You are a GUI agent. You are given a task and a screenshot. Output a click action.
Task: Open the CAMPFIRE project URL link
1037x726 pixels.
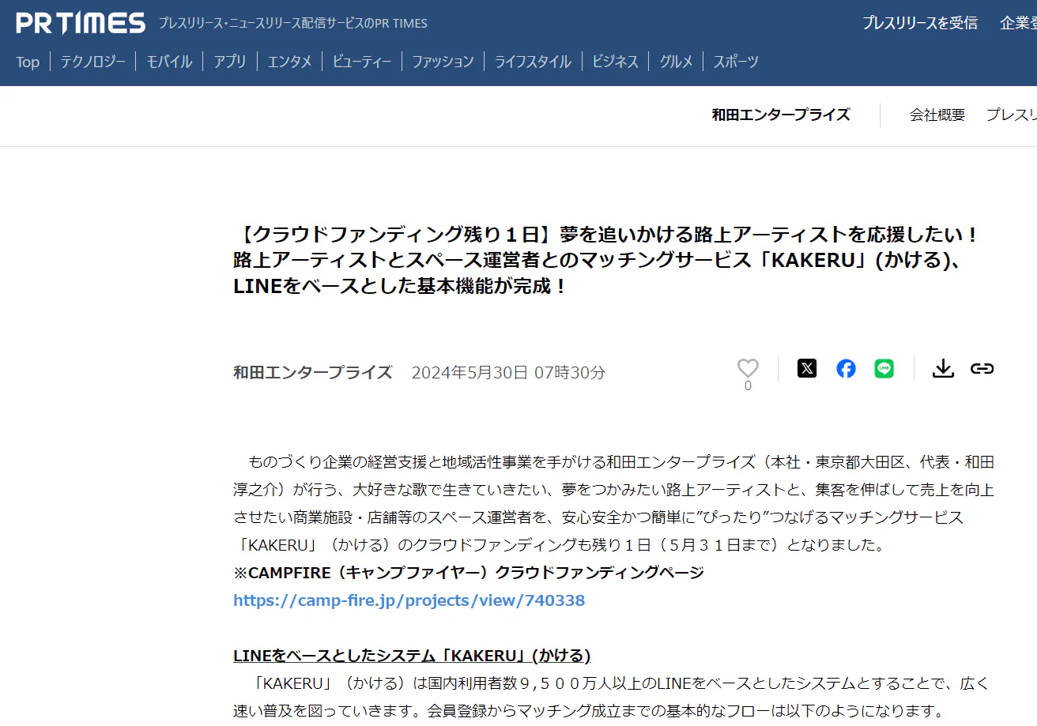coord(409,600)
